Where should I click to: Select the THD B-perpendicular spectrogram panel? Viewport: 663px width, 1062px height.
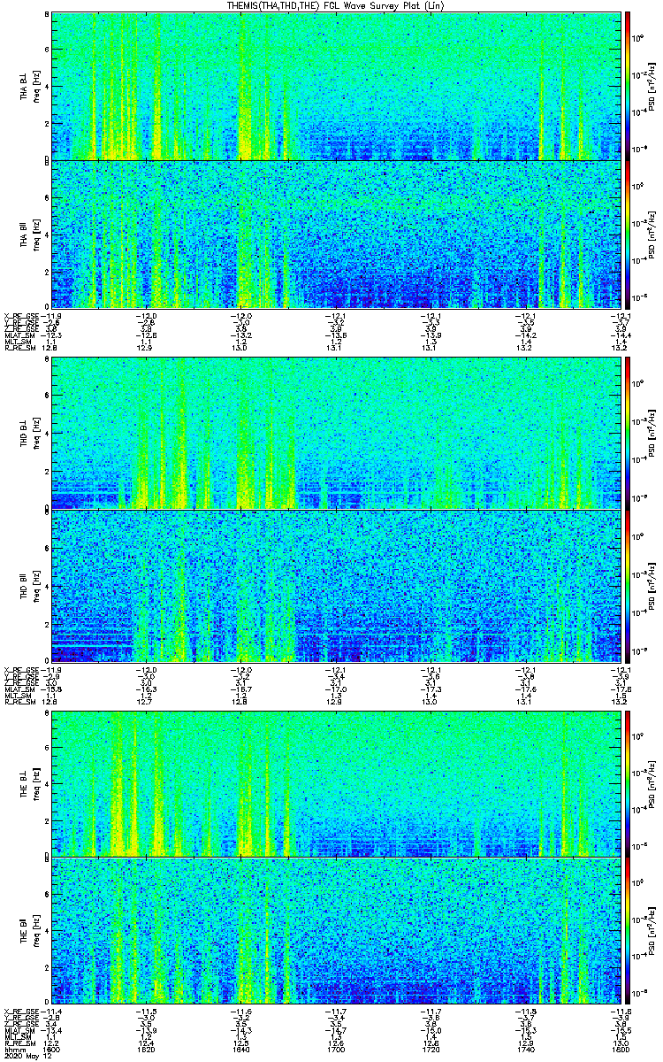(336, 433)
